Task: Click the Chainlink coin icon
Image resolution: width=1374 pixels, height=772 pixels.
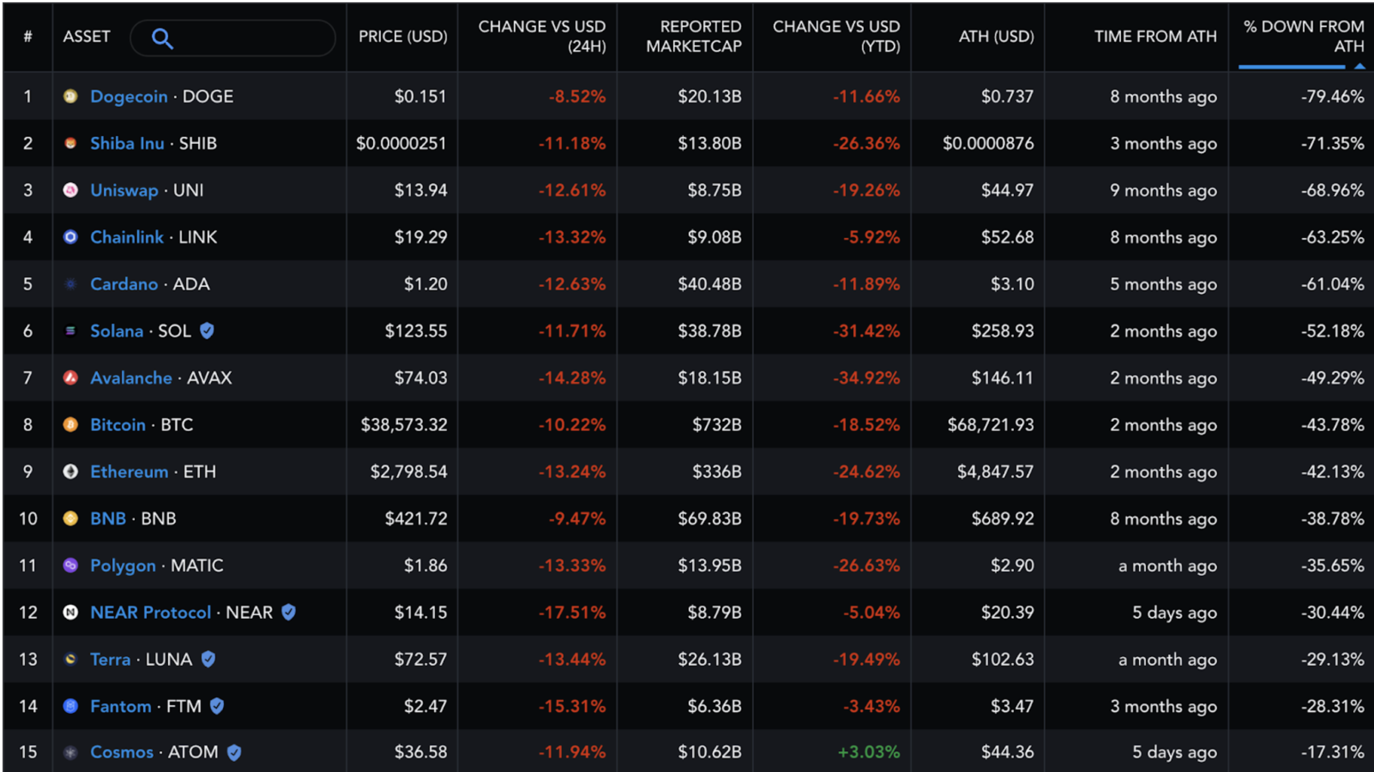Action: (70, 237)
